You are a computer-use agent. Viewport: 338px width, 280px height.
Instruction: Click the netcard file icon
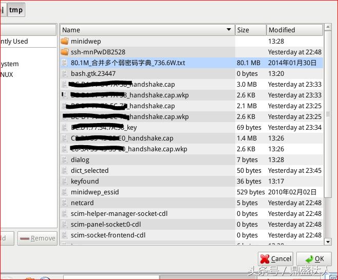click(64, 203)
